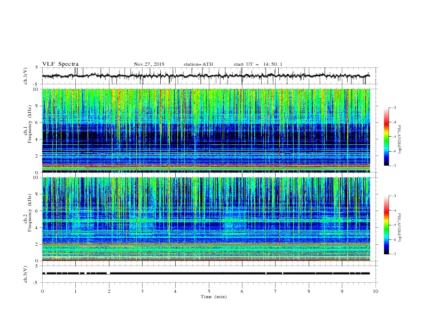Click time axis tick label "4"
Viewport: 423px width, 327px height.
(176, 291)
